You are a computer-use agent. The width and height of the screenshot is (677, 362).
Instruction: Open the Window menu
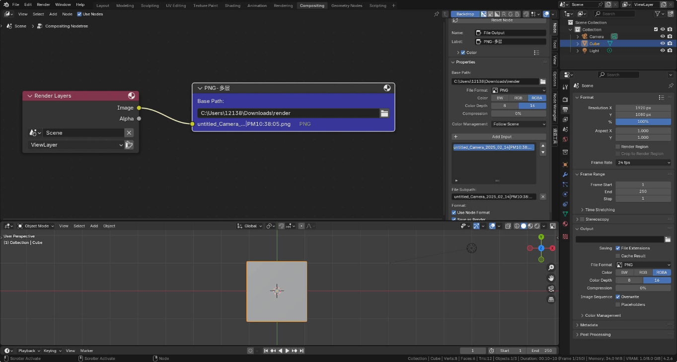coord(63,4)
